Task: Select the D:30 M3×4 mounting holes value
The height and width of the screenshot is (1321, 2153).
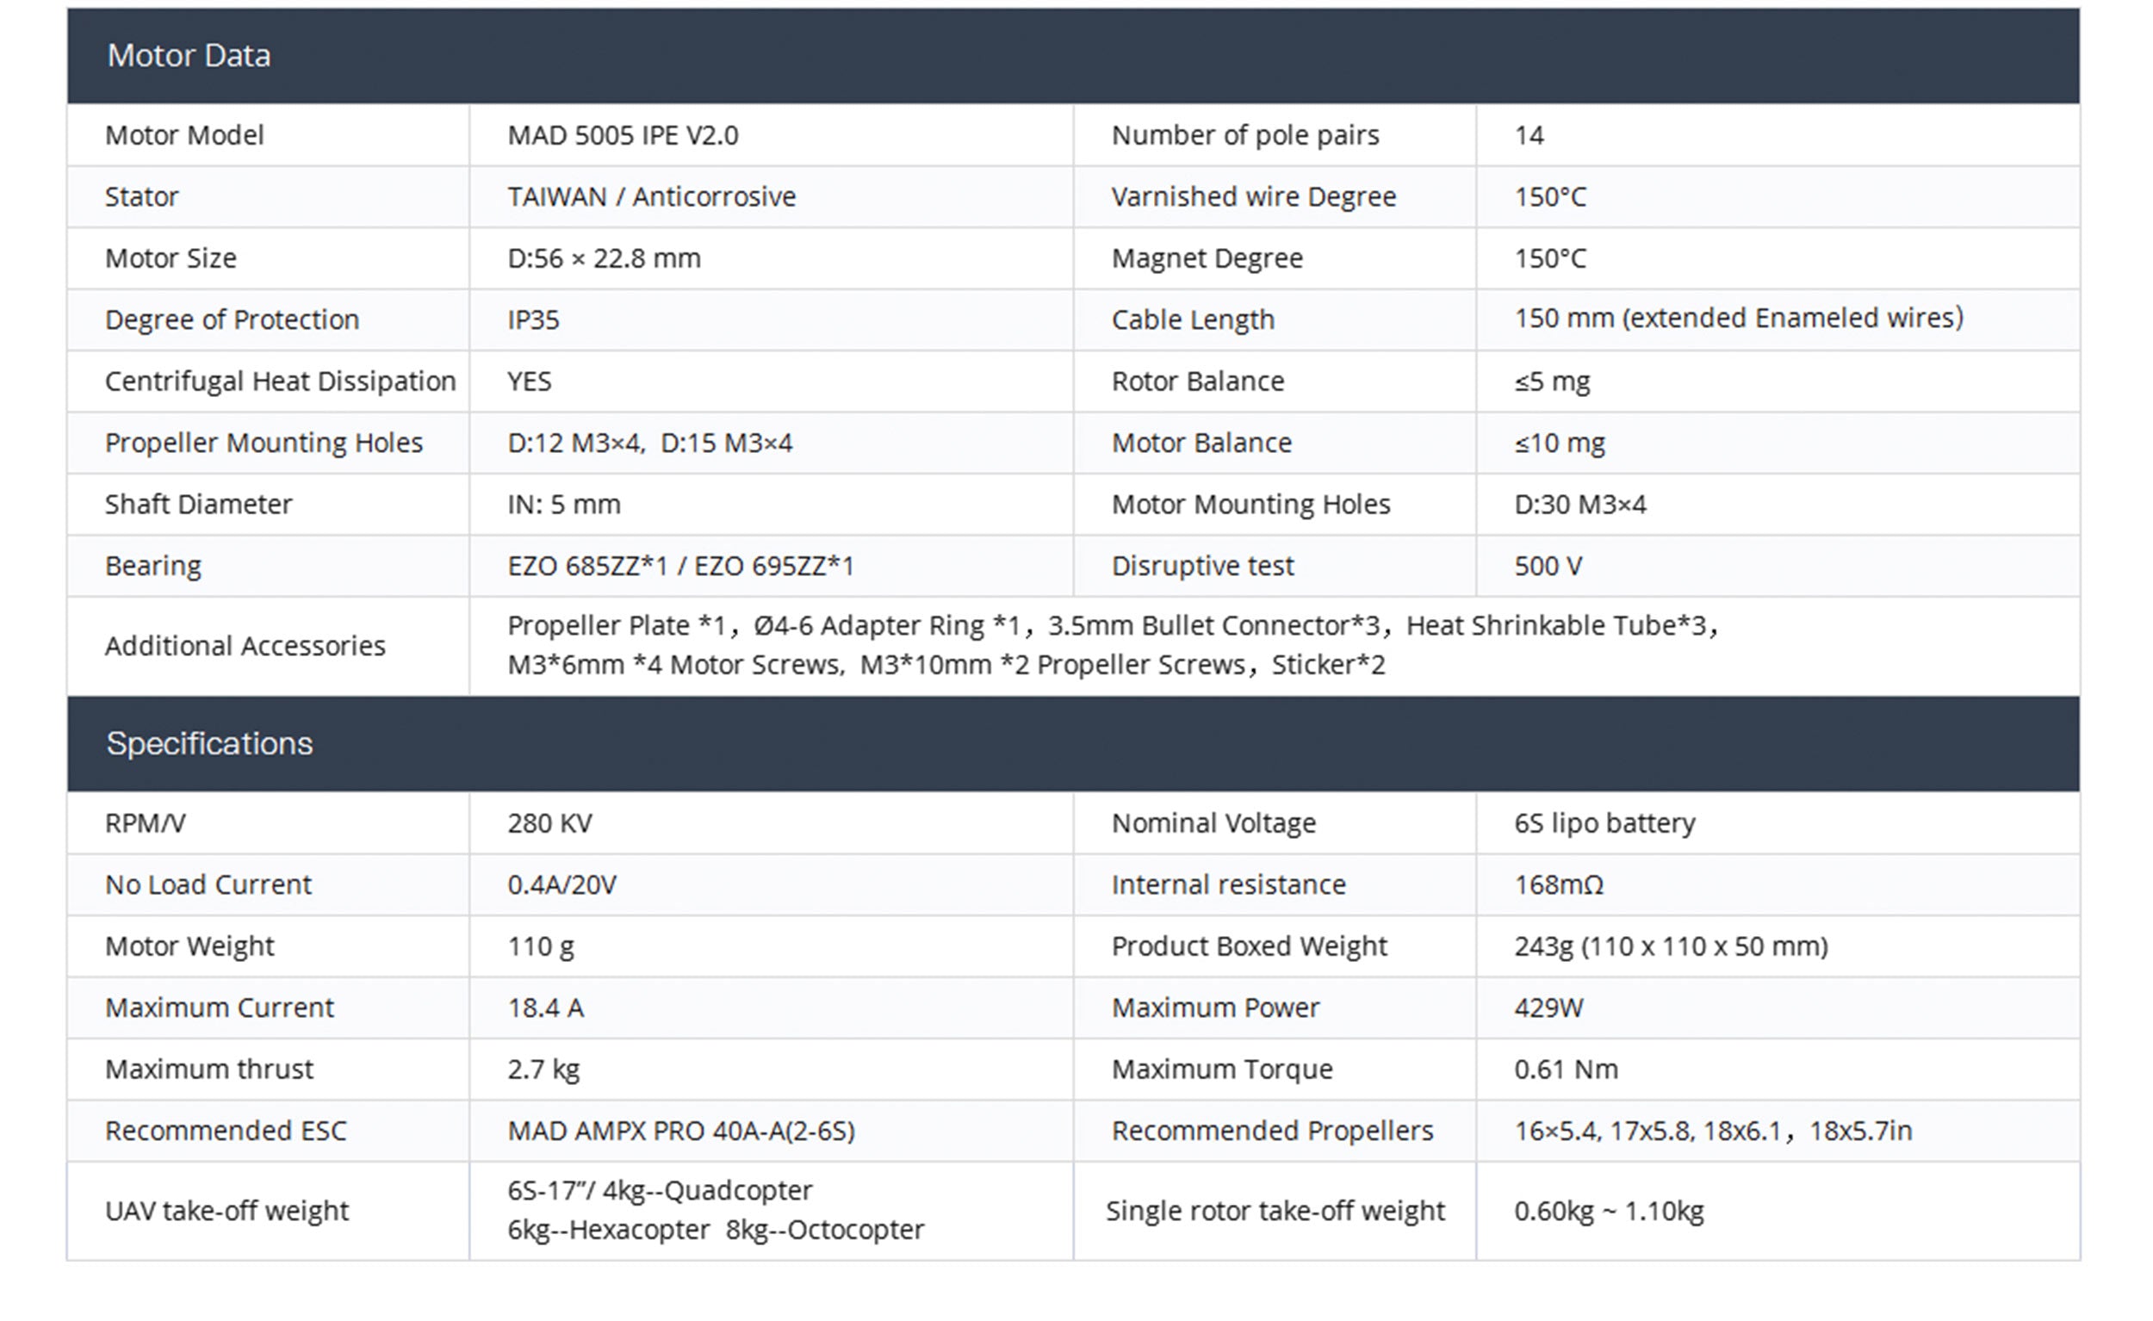Action: click(1579, 504)
